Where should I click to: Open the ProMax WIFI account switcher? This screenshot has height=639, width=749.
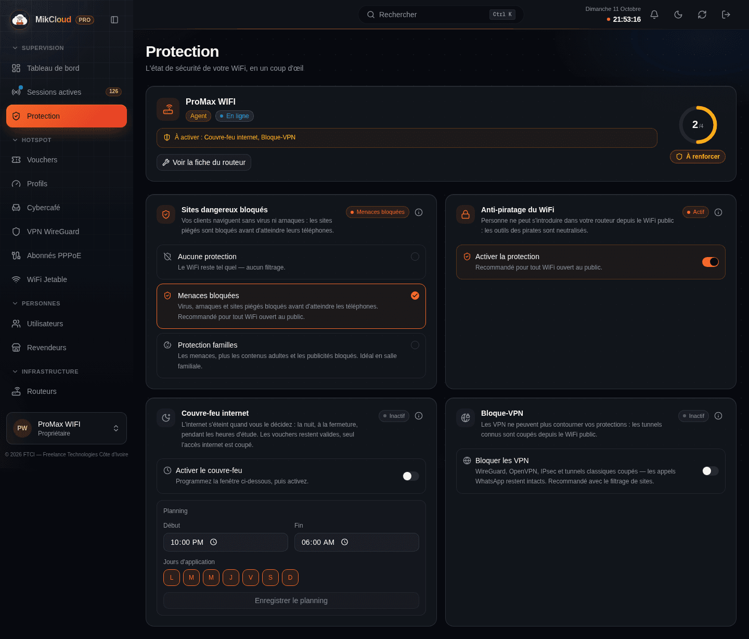[67, 428]
